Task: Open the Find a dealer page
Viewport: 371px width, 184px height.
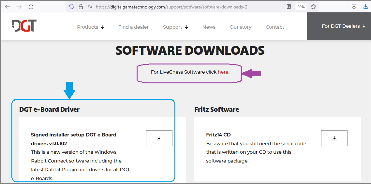Action: point(133,27)
